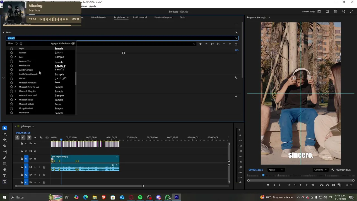The height and width of the screenshot is (201, 357).
Task: Open timeline wrench display settings
Action: click(41, 137)
